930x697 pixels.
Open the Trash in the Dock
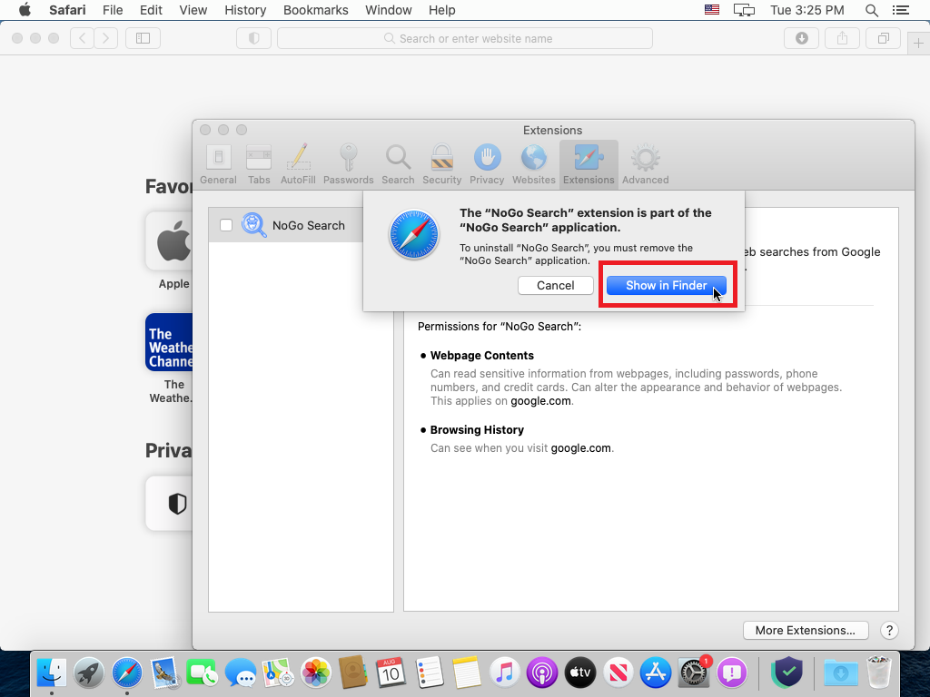coord(878,672)
